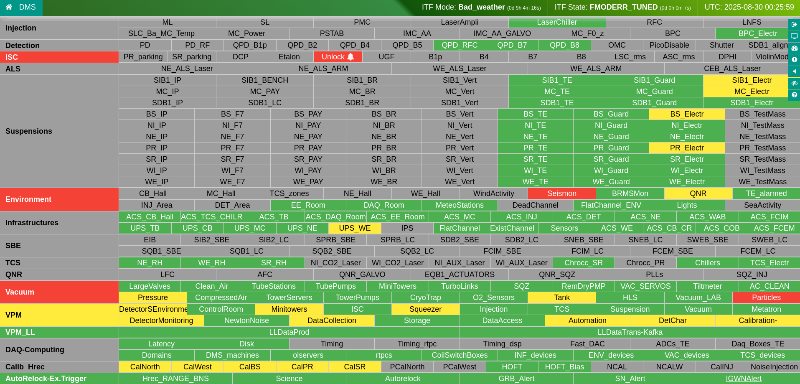The width and height of the screenshot is (800, 384).
Task: Click the ITF Mode Bad_weather status
Action: [481, 7]
